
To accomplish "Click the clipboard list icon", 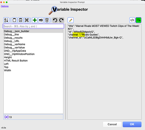I will (x=20, y=20).
